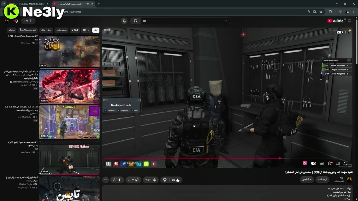Pause the video playback
The image size is (358, 201).
(108, 164)
